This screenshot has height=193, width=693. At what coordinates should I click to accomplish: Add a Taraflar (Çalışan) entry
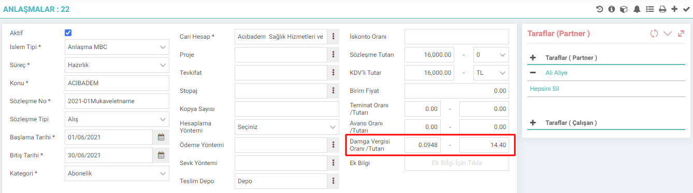point(532,123)
